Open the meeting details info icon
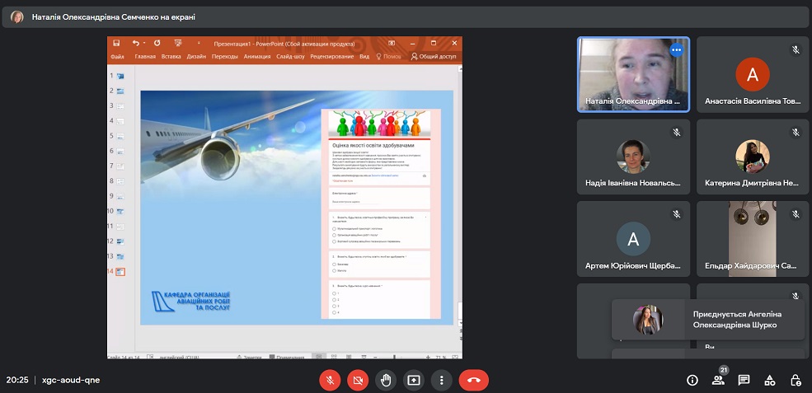This screenshot has width=812, height=393. tap(692, 380)
